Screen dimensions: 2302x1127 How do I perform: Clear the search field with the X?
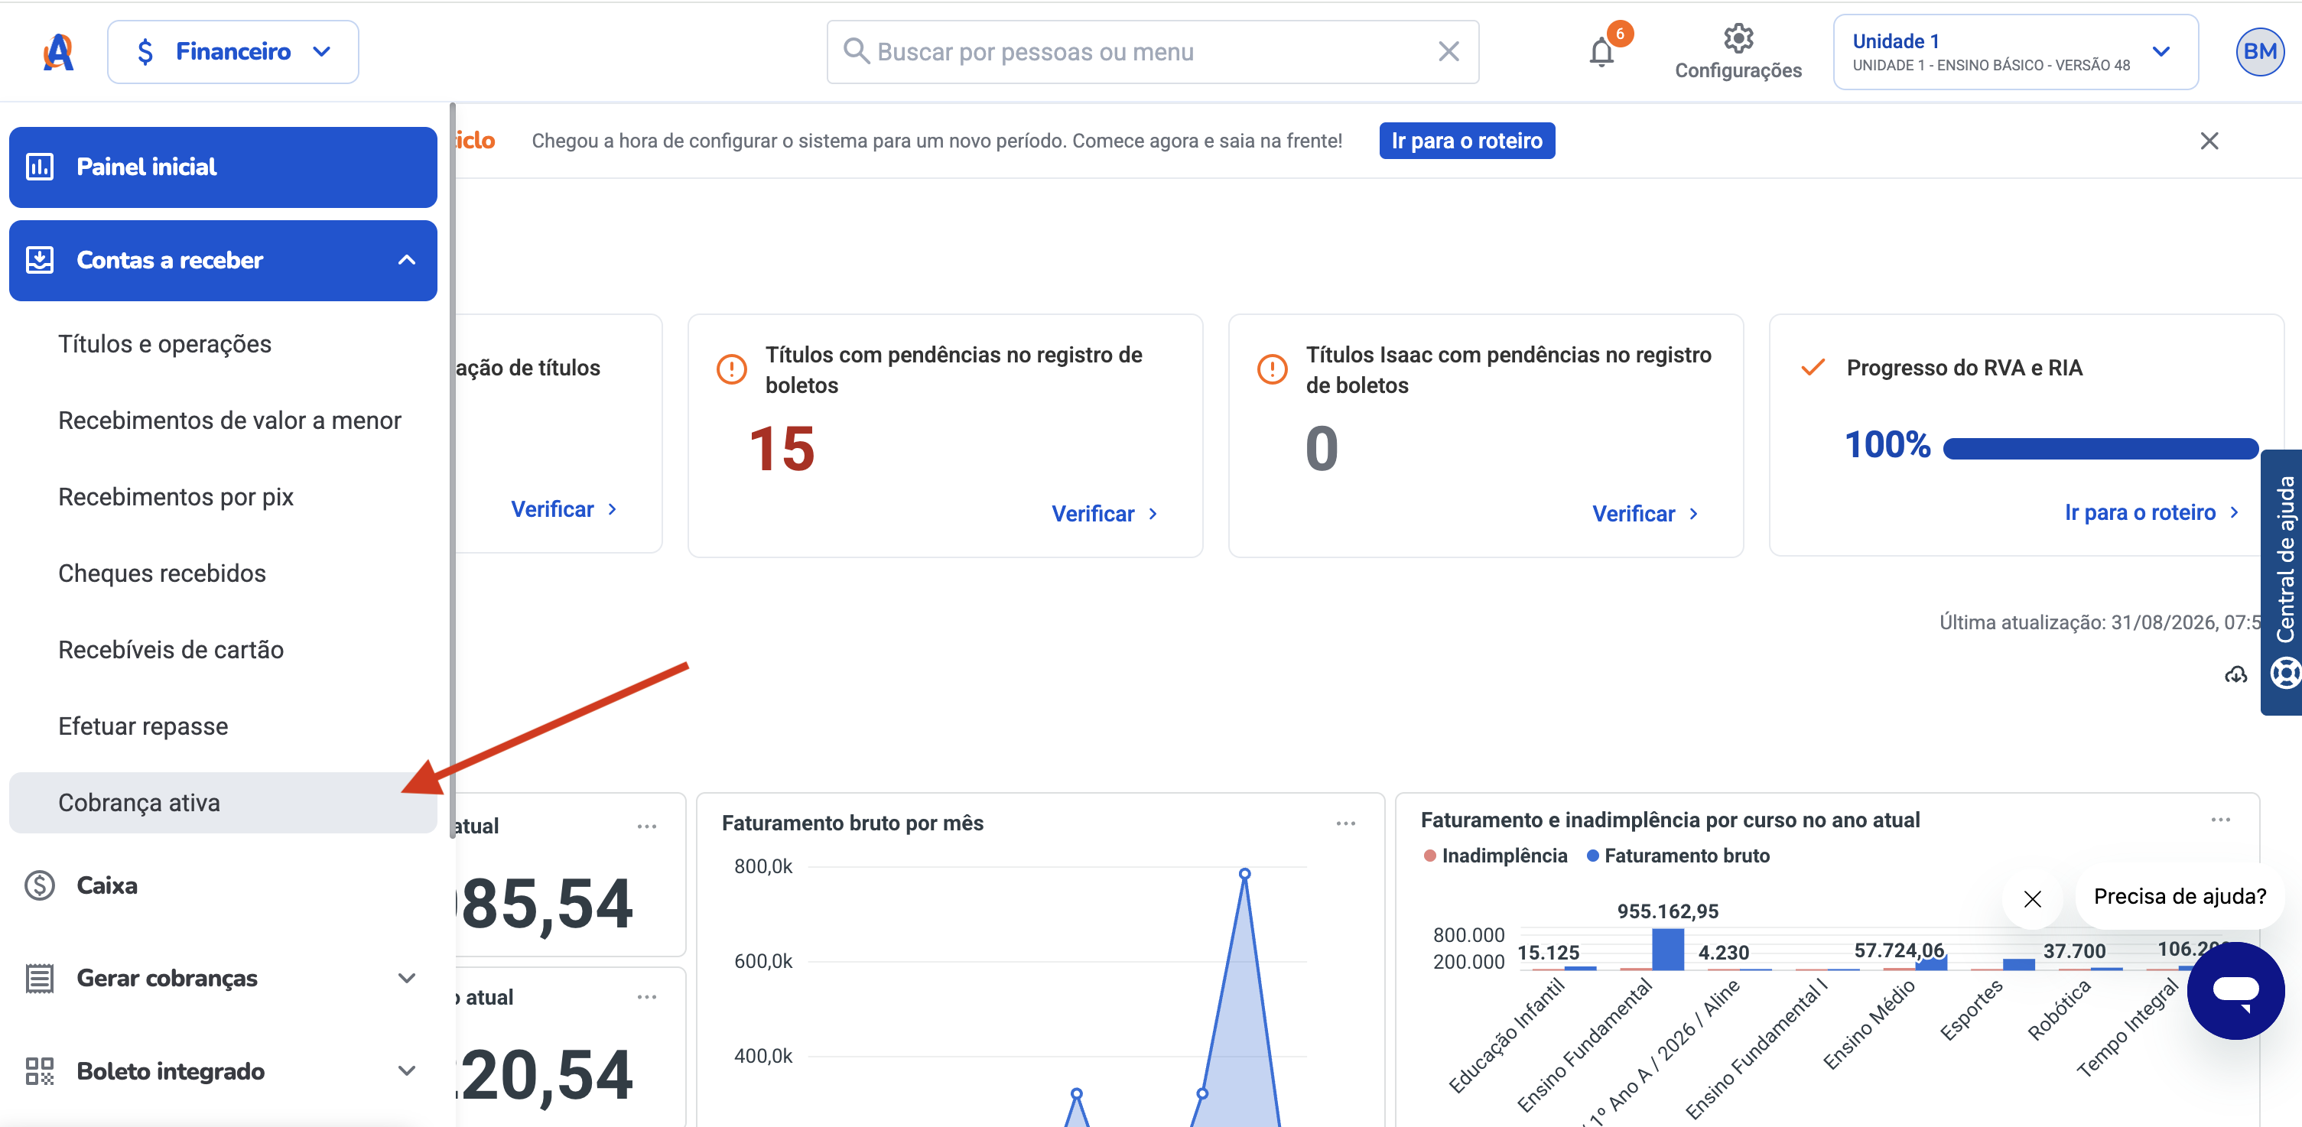1449,52
